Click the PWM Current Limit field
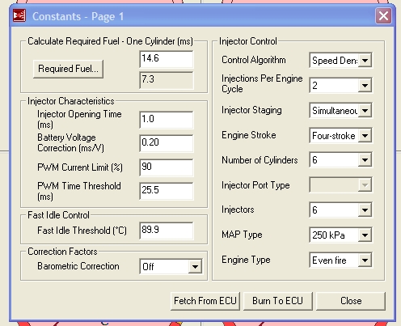 (x=167, y=167)
